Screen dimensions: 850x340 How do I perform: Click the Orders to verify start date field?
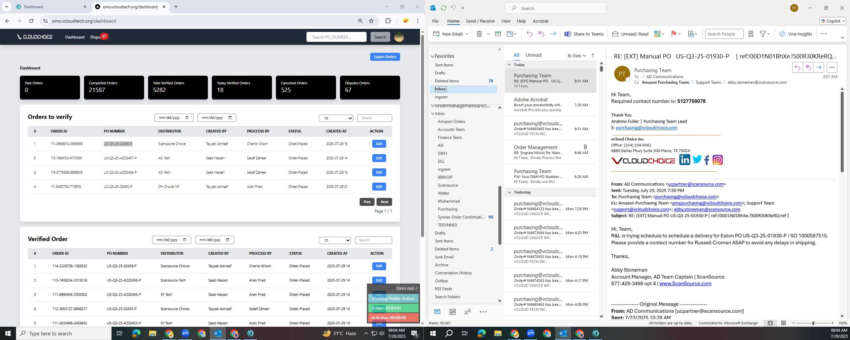tap(174, 118)
